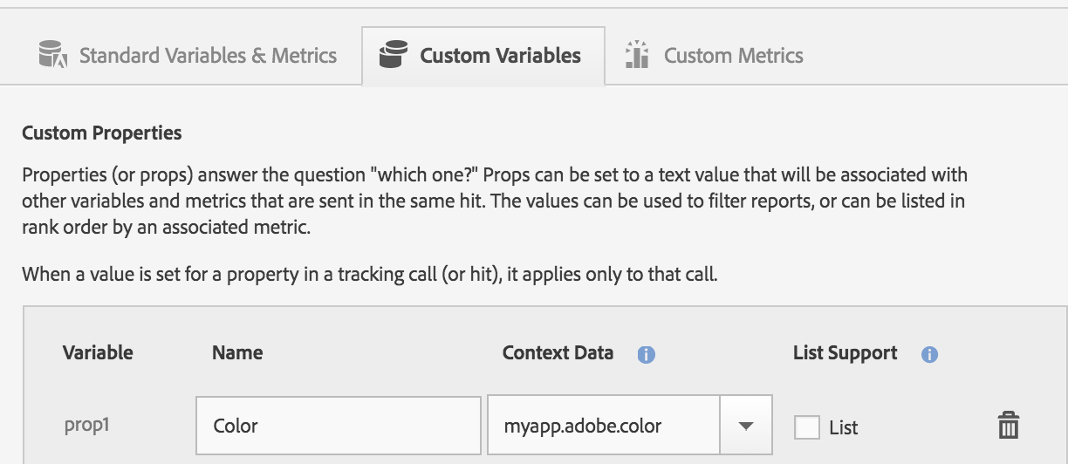The image size is (1068, 464).
Task: Select the Custom Variables tab label
Action: tap(500, 56)
